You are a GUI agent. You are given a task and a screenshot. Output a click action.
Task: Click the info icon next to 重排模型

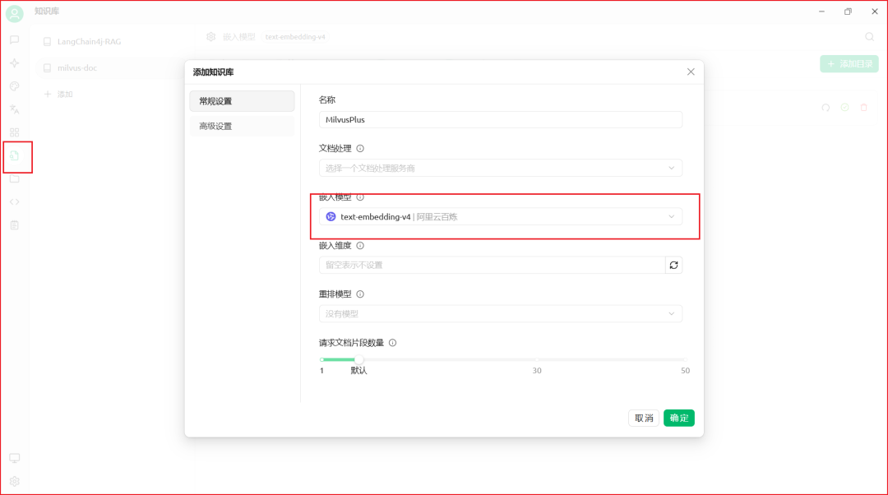[360, 294]
